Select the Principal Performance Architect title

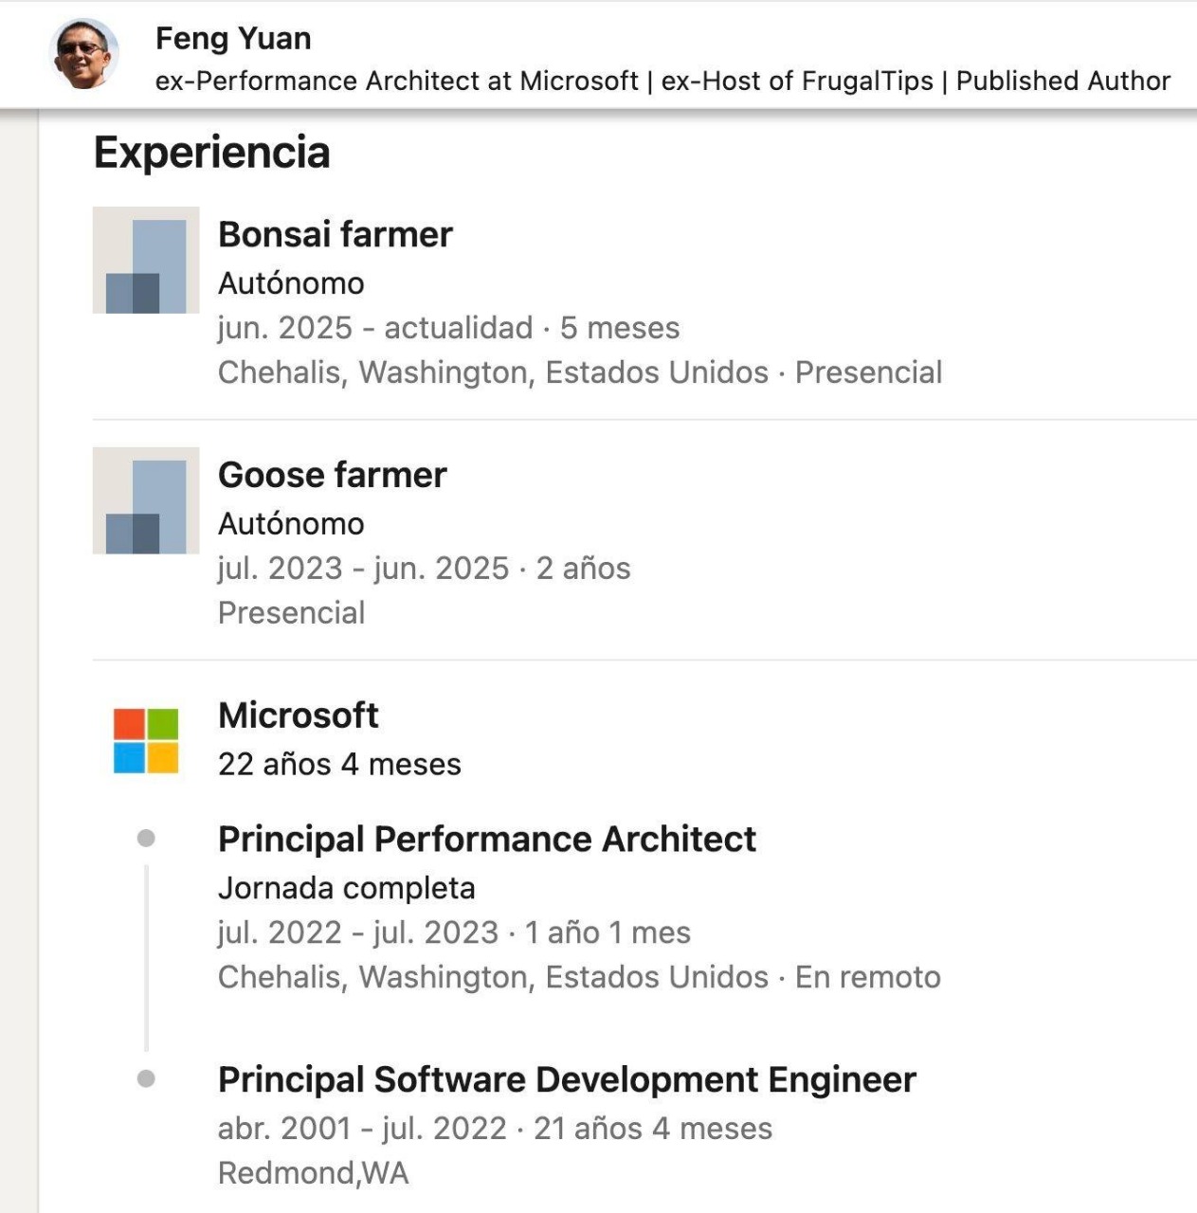point(486,840)
